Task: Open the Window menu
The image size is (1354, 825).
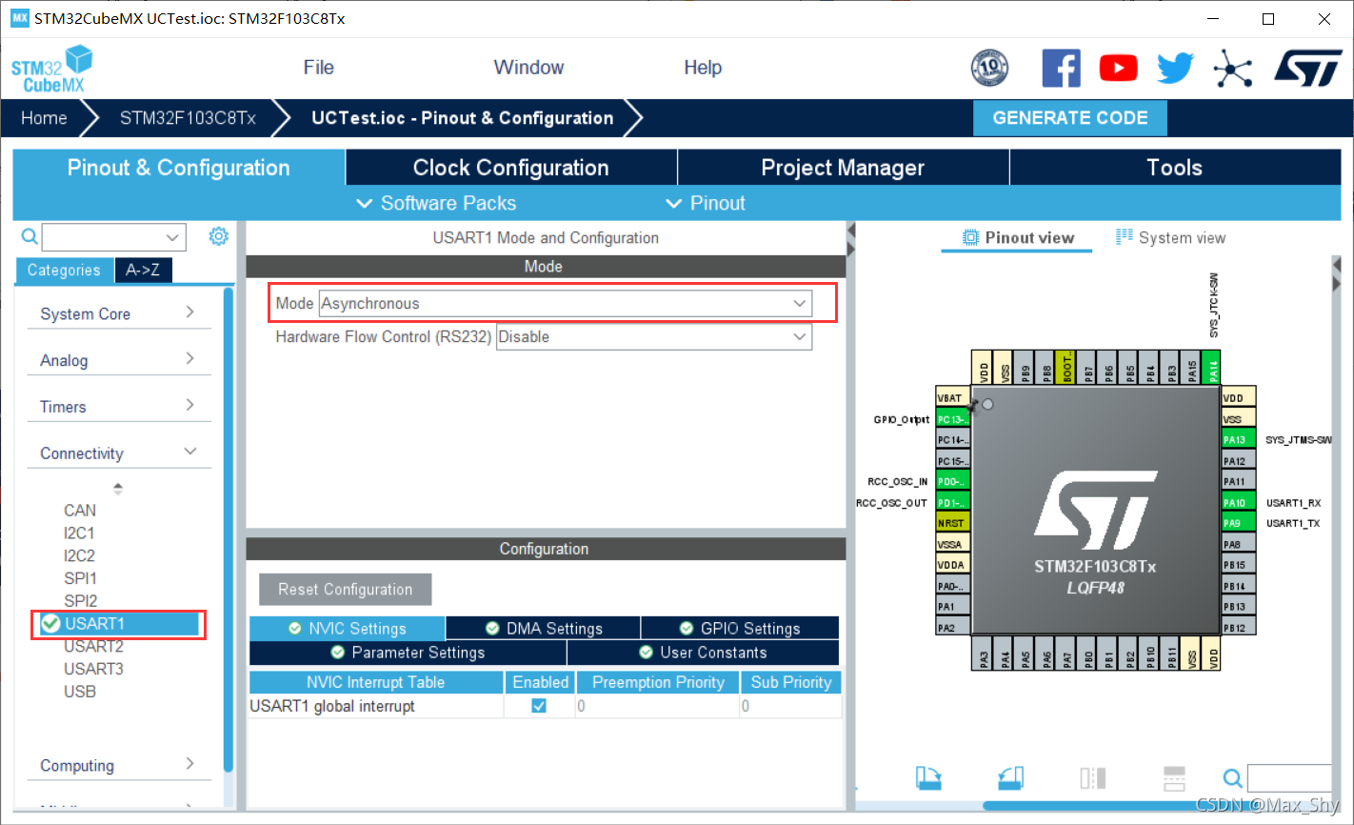Action: pyautogui.click(x=528, y=68)
